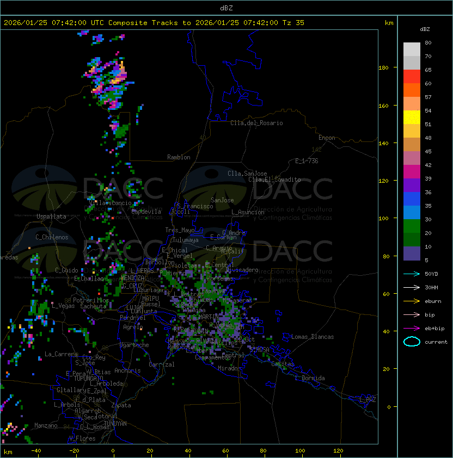Click the 'E_1-736' map label

307,161
